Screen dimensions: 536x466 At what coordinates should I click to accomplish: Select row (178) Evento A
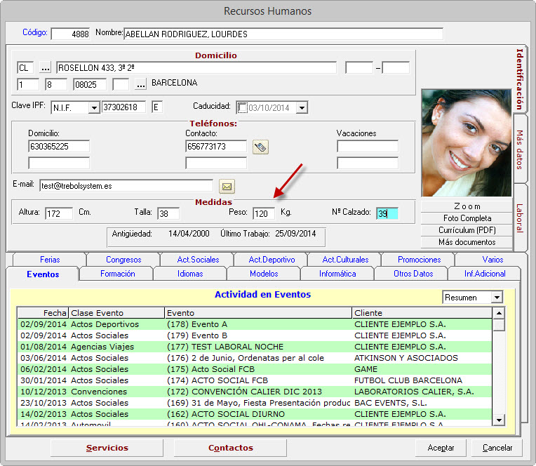255,324
